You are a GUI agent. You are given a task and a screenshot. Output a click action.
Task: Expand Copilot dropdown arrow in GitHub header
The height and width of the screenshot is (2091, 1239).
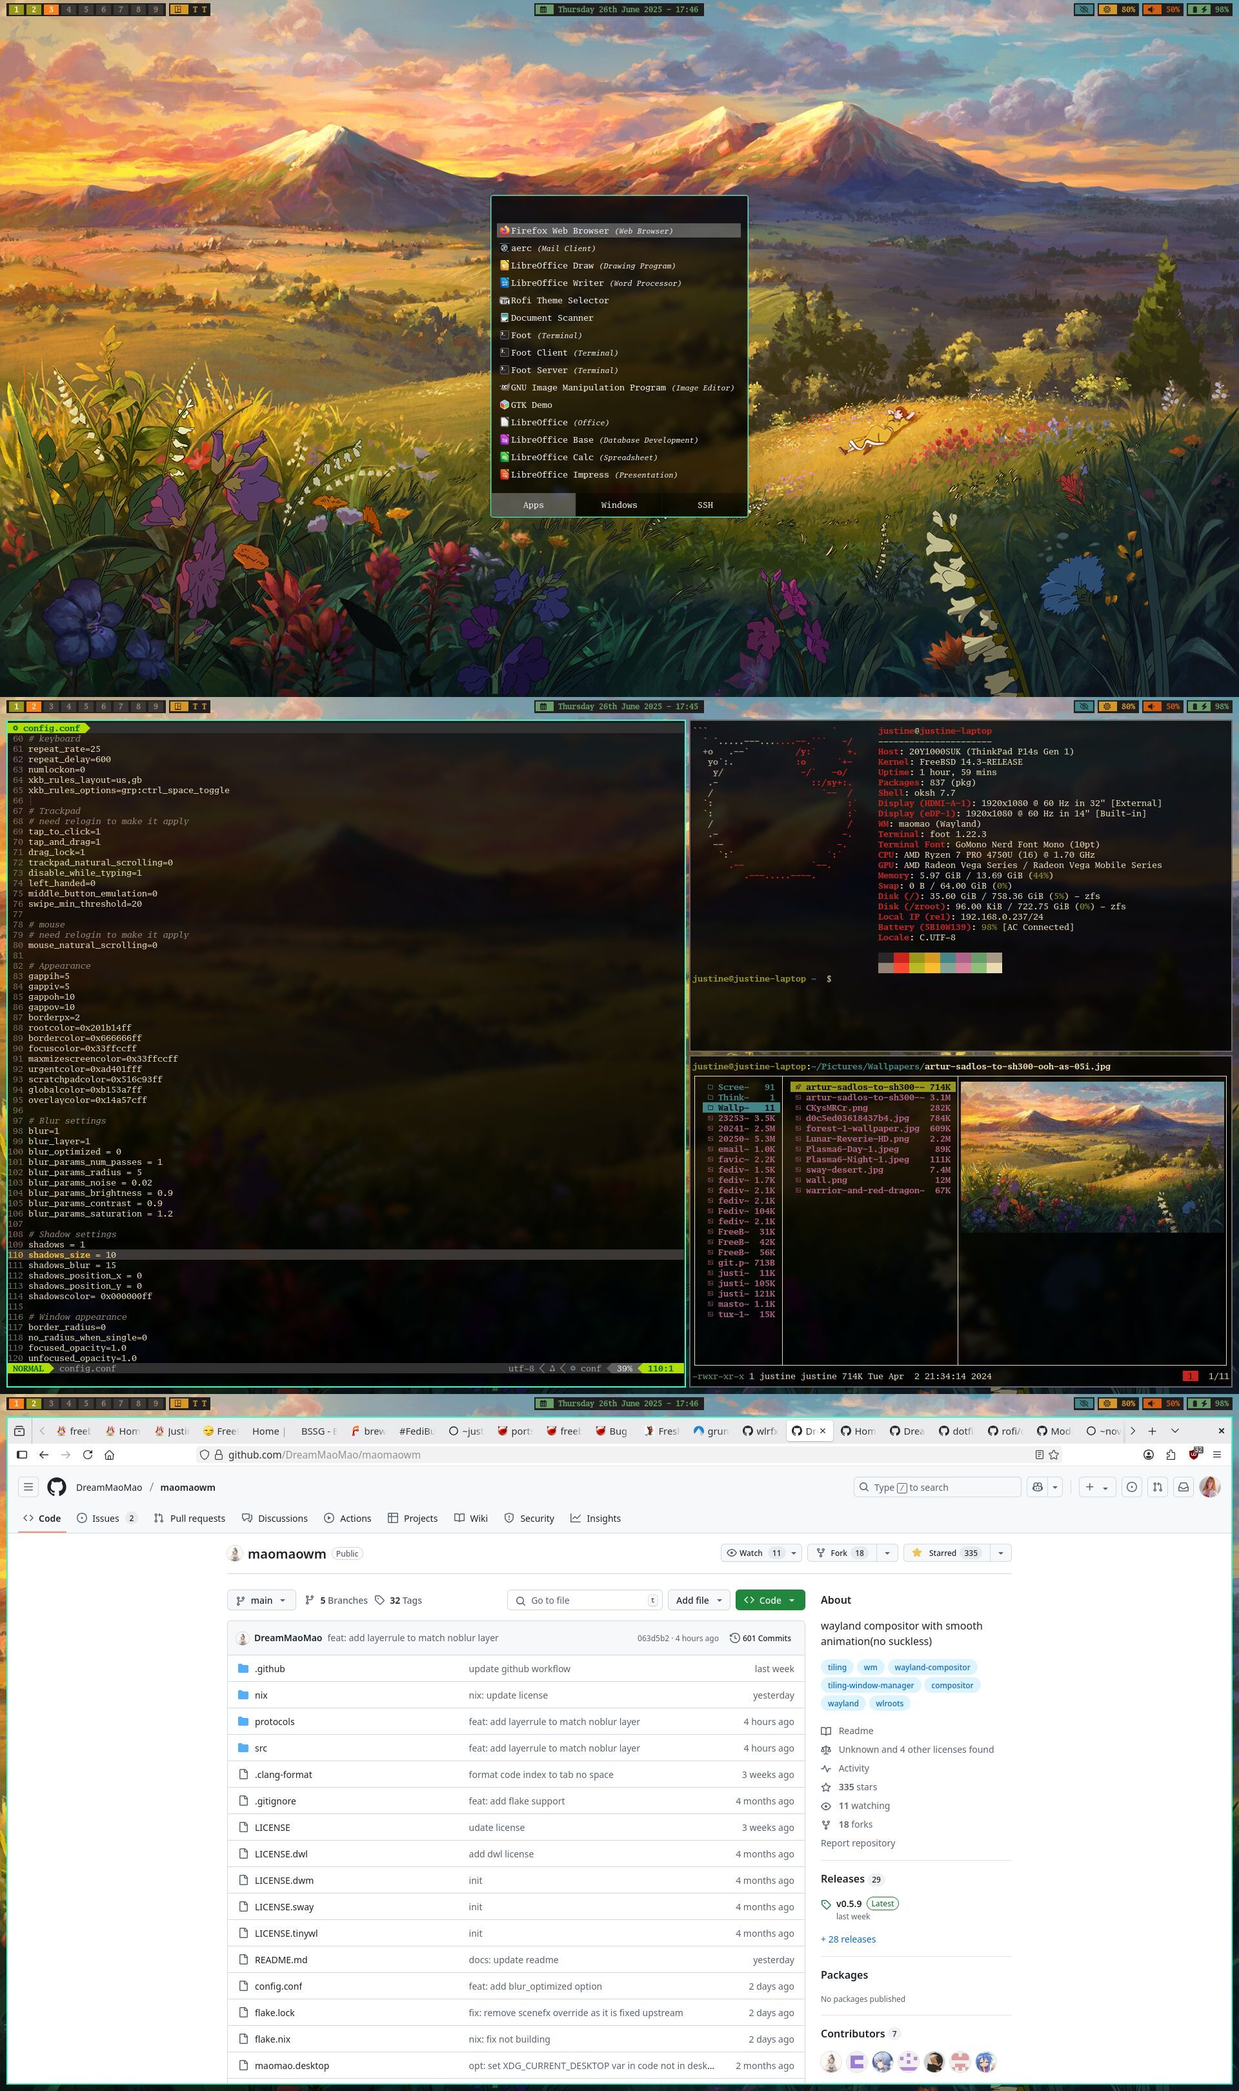click(x=1055, y=1488)
